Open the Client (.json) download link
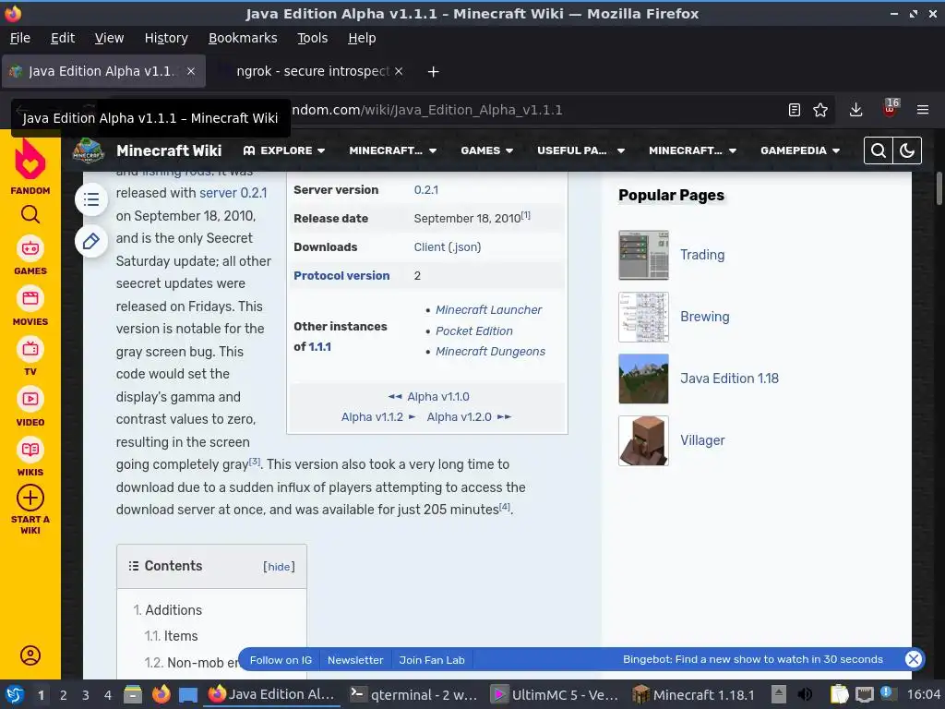Screen dimensions: 945x709 (x=448, y=247)
